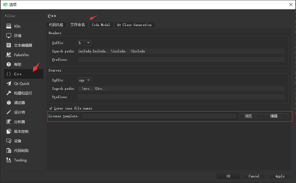Image resolution: width=296 pixels, height=183 pixels.
Task: Select the 调试器 label in sidebar
Action: click(x=20, y=103)
